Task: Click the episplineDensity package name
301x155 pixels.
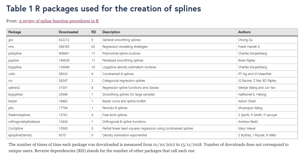Action: tap(20, 135)
